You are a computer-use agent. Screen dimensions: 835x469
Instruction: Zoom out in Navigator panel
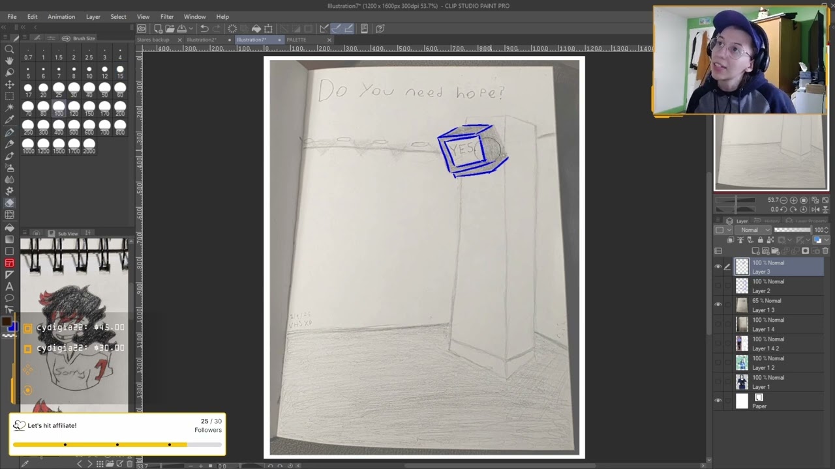(784, 200)
